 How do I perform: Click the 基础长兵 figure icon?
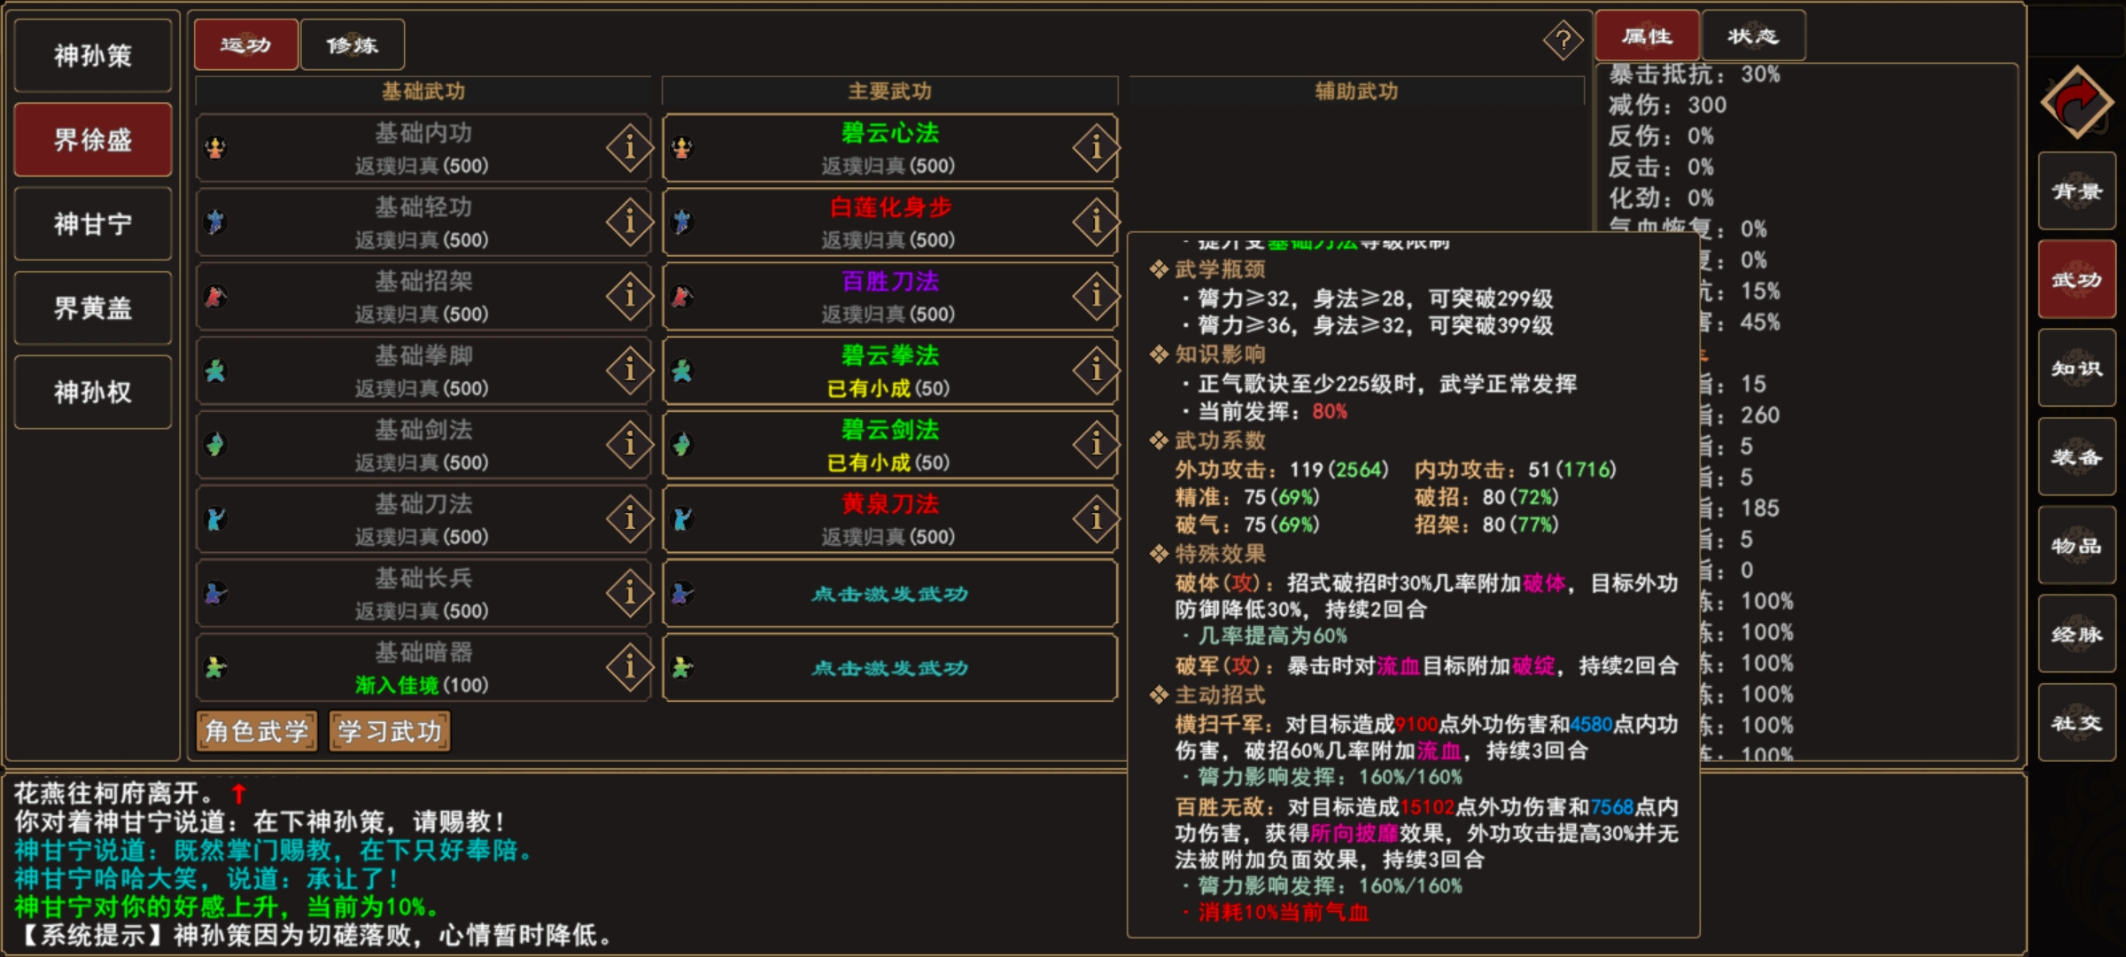click(x=215, y=594)
